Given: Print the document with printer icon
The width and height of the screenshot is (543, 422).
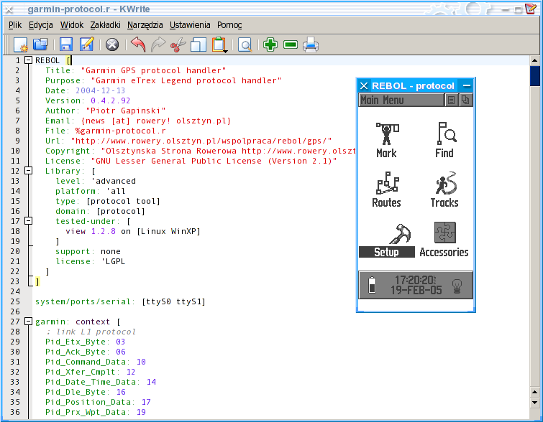Looking at the screenshot, I should pyautogui.click(x=311, y=44).
